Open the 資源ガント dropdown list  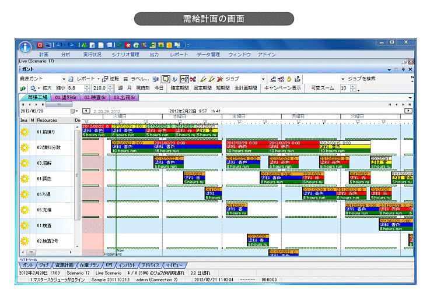pos(64,79)
